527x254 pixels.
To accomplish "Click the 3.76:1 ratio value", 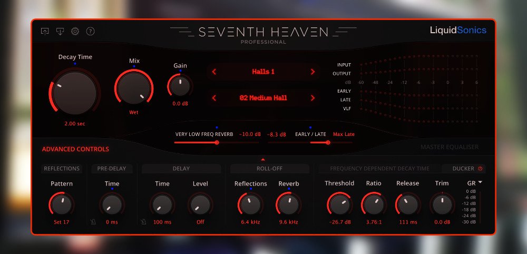I will pyautogui.click(x=374, y=222).
